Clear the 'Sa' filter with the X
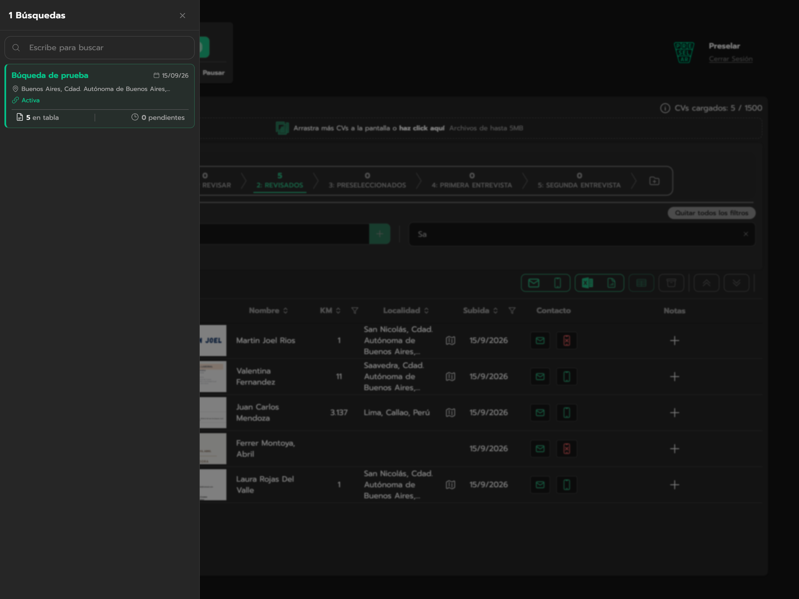 [x=745, y=234]
